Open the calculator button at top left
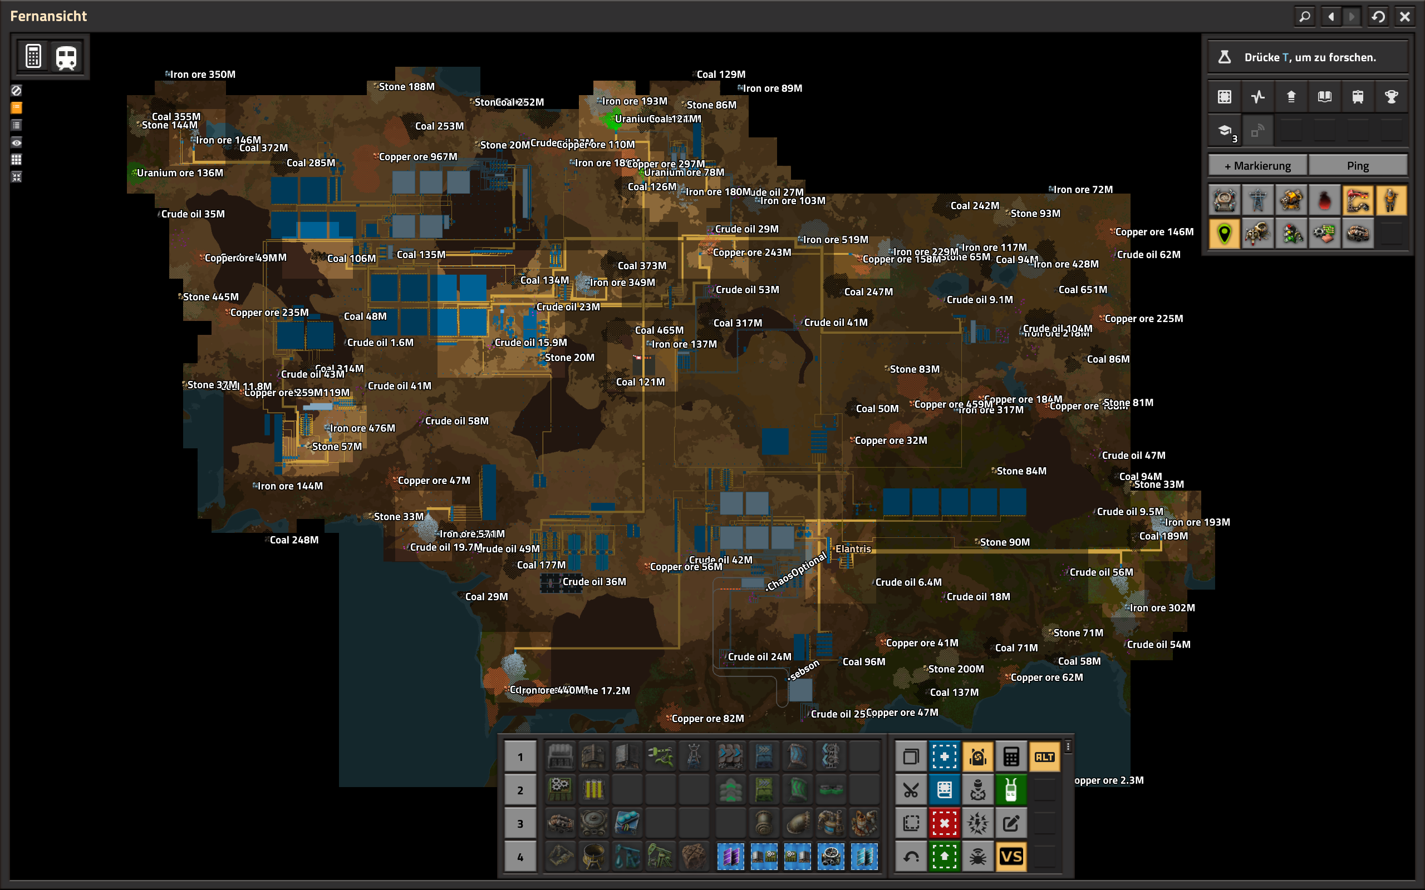The image size is (1425, 890). (33, 57)
